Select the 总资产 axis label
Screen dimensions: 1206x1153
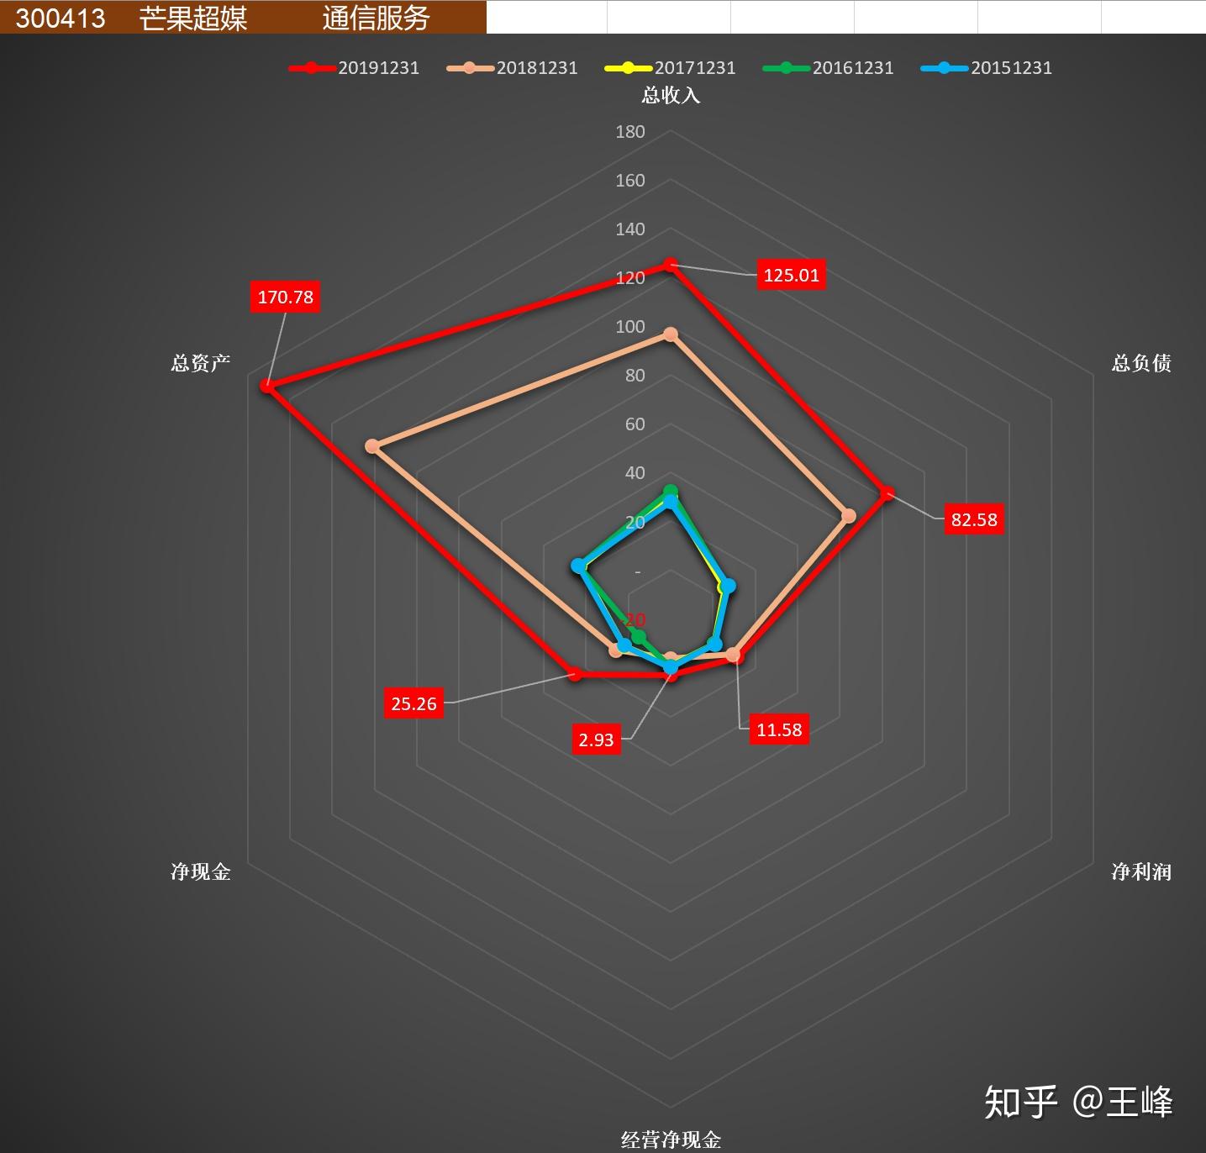pyautogui.click(x=200, y=363)
